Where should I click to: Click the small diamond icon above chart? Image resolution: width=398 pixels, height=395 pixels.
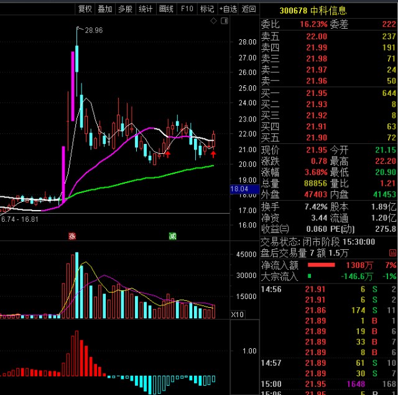(x=213, y=21)
